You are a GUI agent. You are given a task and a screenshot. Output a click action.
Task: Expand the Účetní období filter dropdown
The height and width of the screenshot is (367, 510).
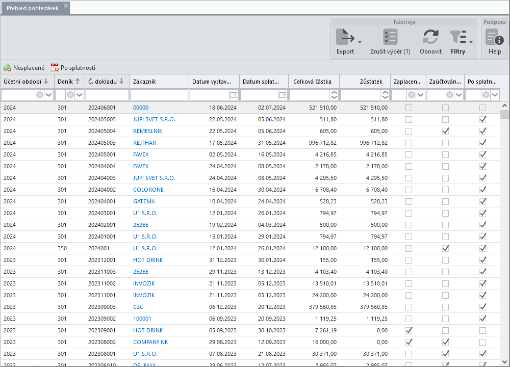click(49, 95)
